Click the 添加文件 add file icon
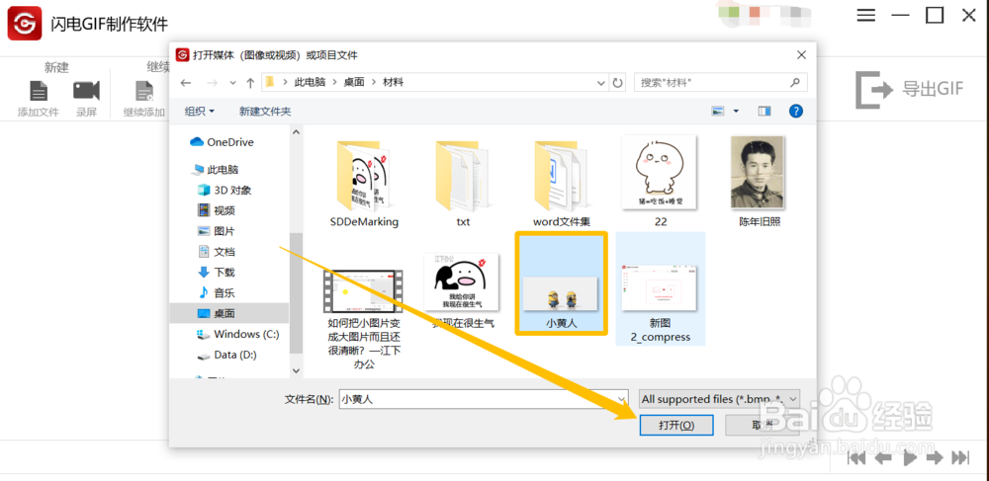The width and height of the screenshot is (989, 481). coord(39,91)
